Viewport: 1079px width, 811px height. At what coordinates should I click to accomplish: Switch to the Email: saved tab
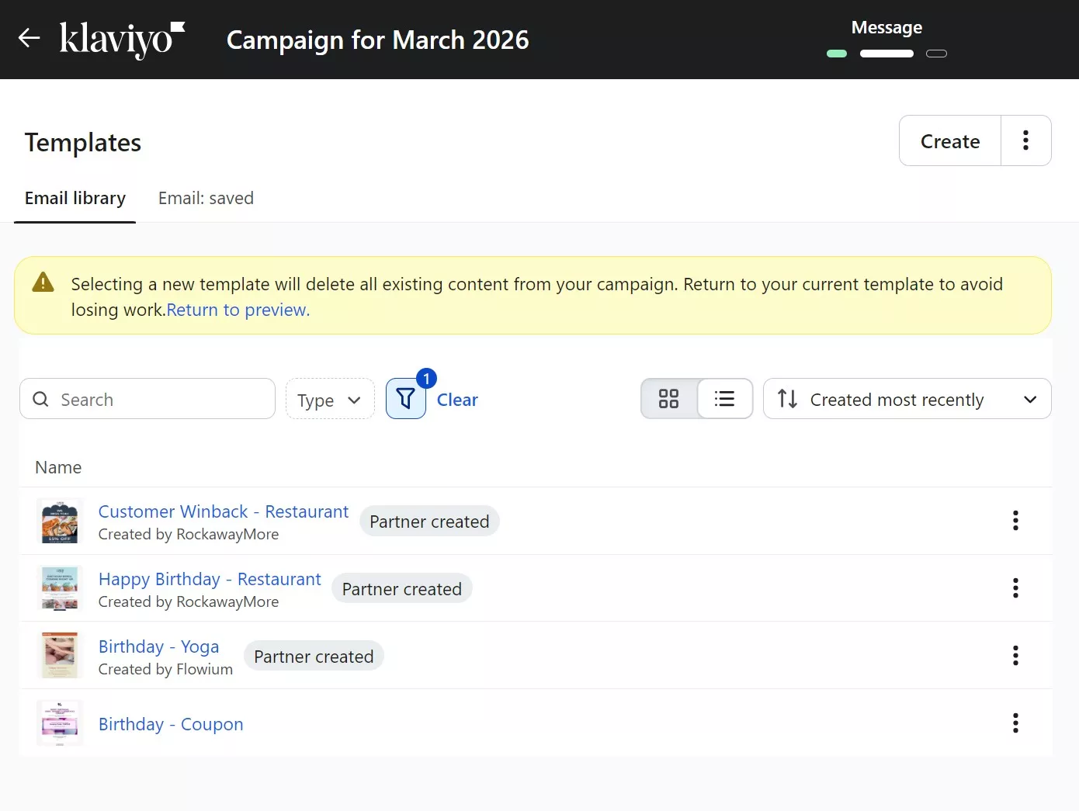point(206,198)
